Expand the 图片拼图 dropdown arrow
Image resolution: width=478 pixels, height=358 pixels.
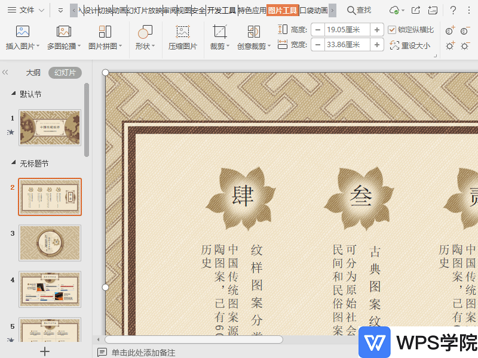point(121,47)
